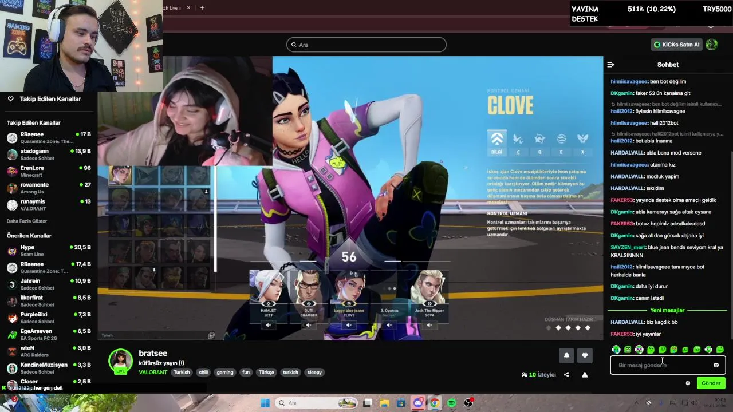Screen dimensions: 733x412
Task: Click bratsee's LIVE avatar below the video
Action: tap(121, 362)
